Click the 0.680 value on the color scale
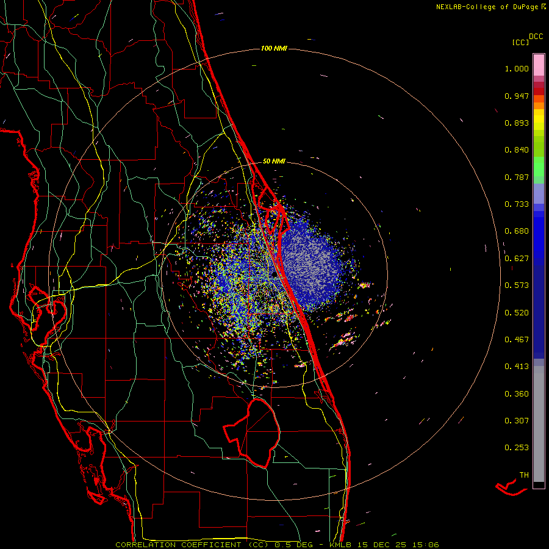 click(x=517, y=231)
